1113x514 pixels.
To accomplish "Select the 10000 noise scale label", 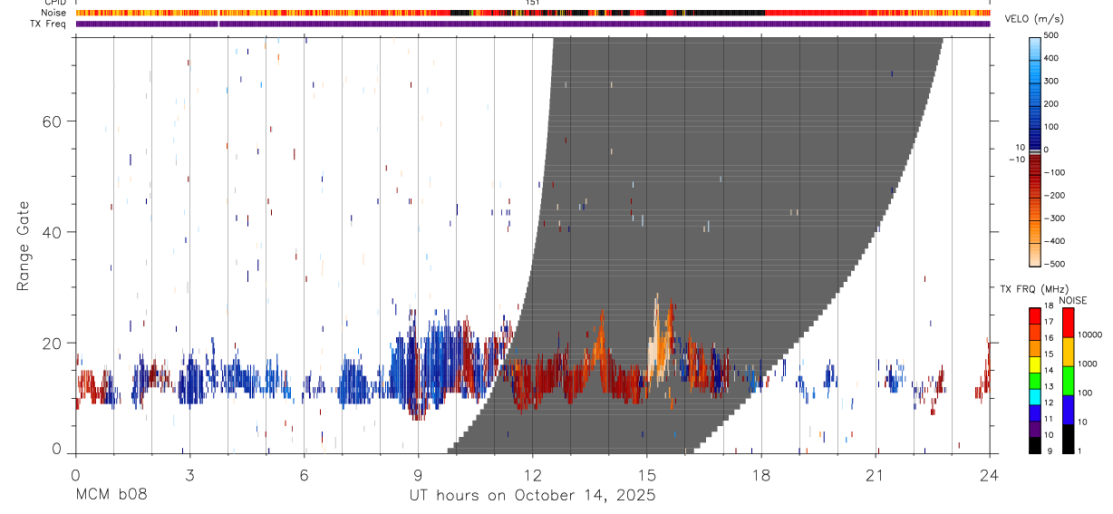I will [x=1090, y=335].
